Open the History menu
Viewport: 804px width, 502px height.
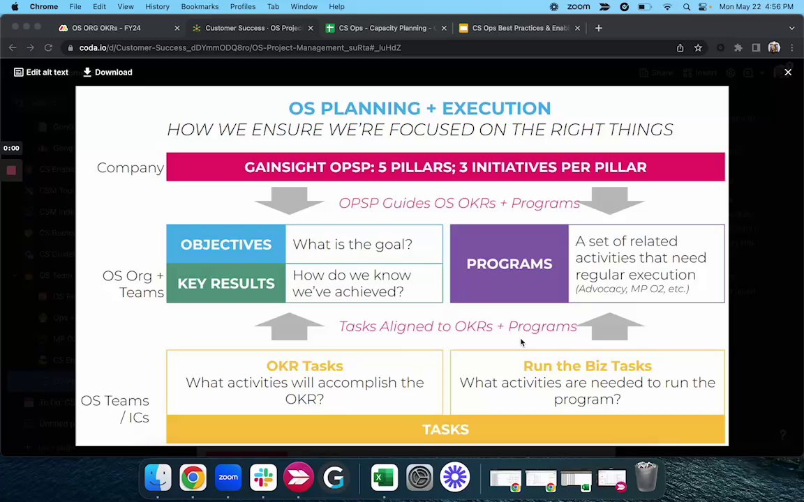[x=158, y=7]
